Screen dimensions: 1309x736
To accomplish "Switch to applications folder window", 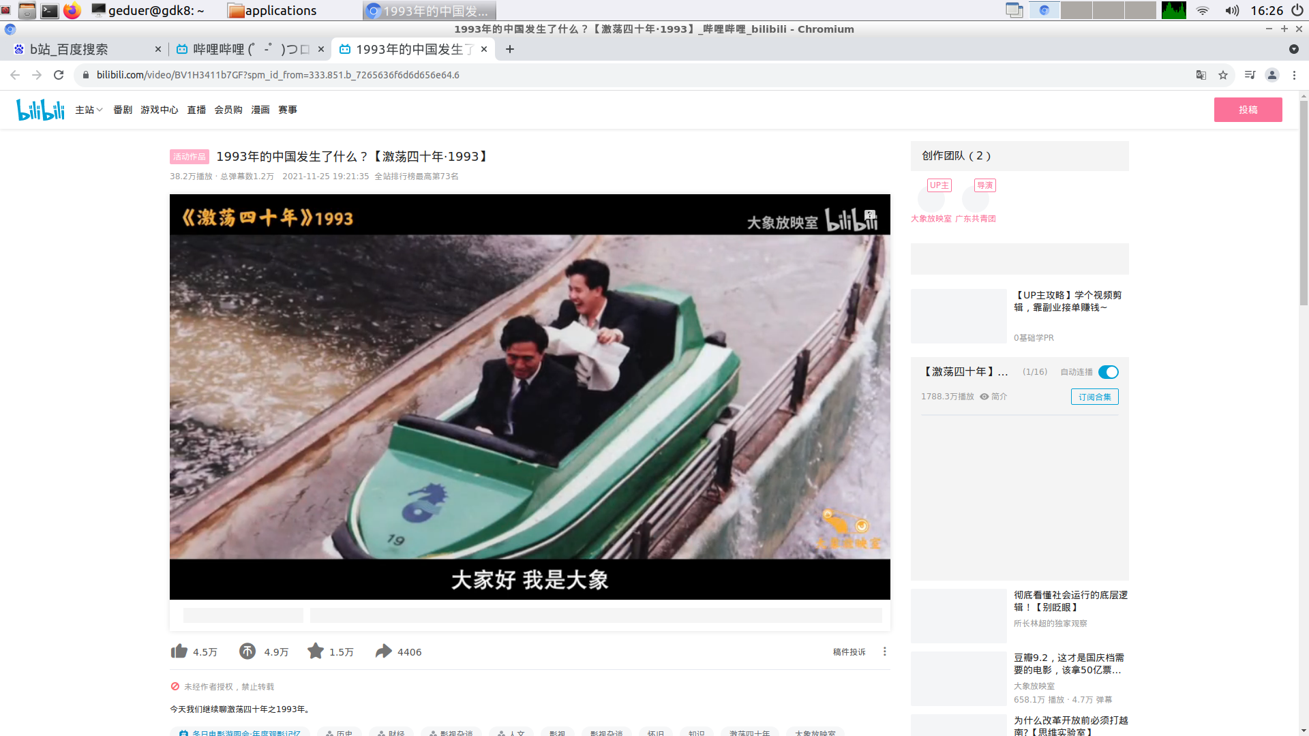I will point(273,10).
